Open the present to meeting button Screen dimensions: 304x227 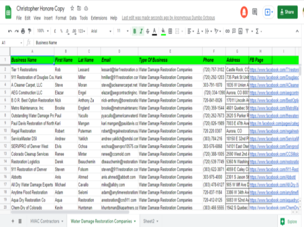point(269,12)
